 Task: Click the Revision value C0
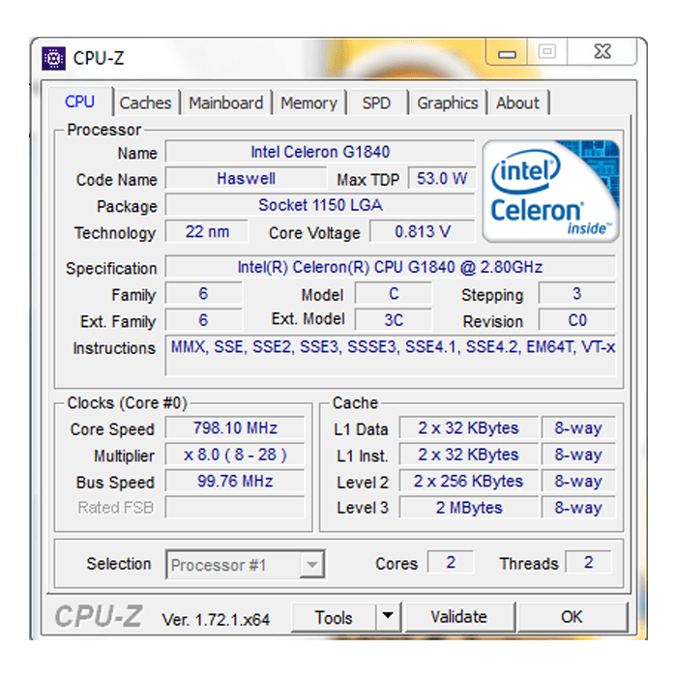(x=576, y=320)
